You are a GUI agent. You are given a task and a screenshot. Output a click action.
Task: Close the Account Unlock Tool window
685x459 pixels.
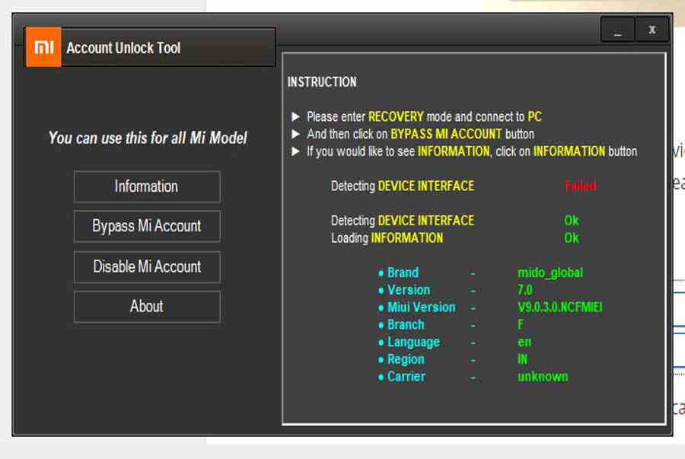point(652,30)
